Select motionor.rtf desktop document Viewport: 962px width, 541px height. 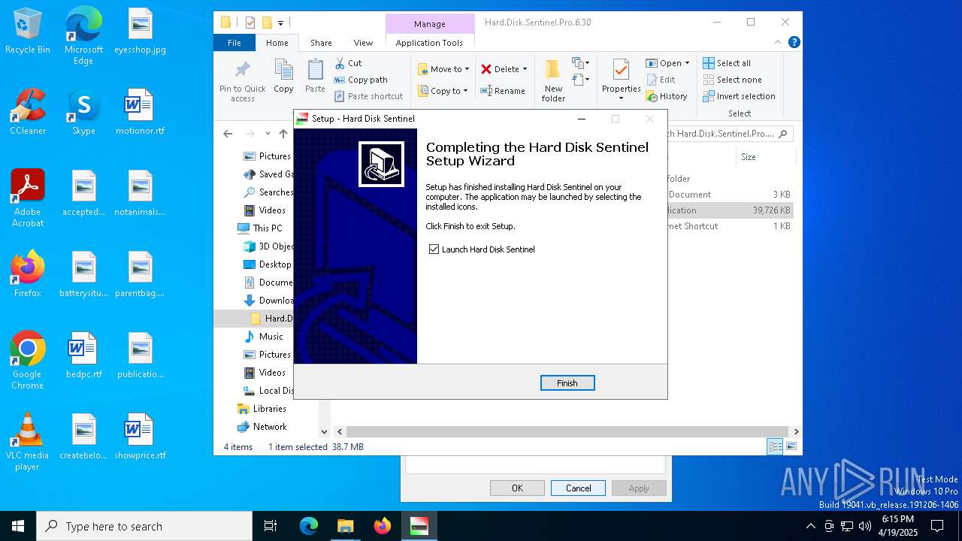141,112
